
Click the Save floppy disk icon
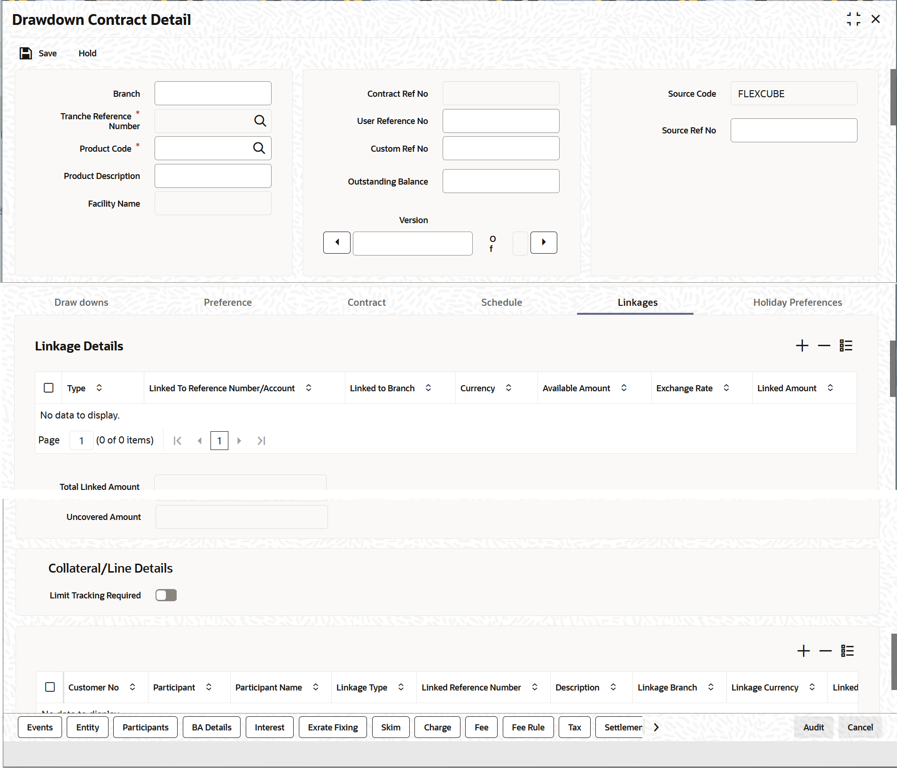pos(26,53)
